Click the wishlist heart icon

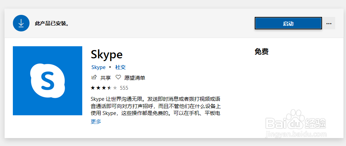coord(118,77)
